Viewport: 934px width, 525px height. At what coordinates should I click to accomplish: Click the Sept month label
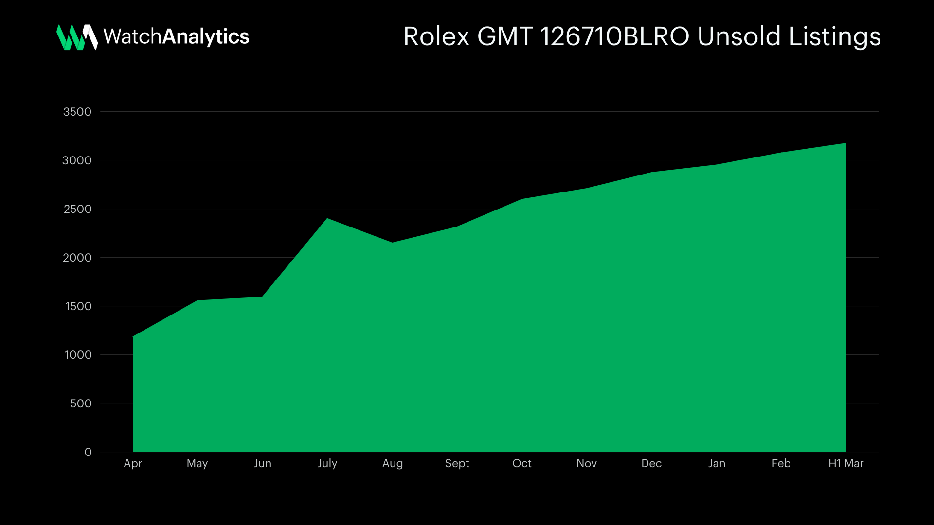tap(457, 463)
